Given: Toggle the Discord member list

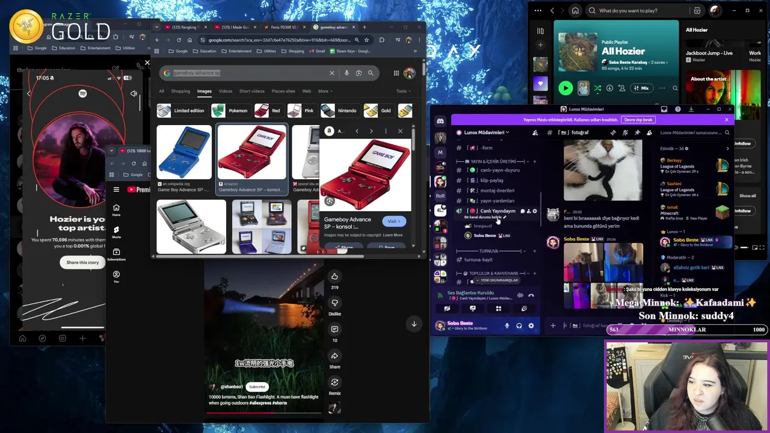Looking at the screenshot, I should point(649,132).
